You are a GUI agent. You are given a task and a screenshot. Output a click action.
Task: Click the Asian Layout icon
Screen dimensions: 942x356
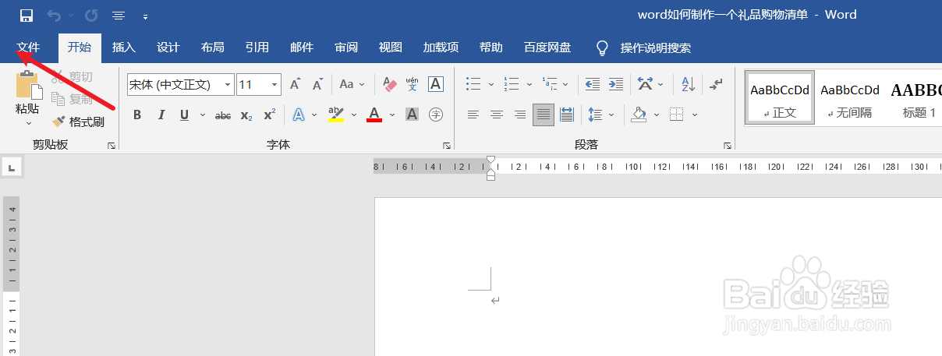tap(645, 84)
